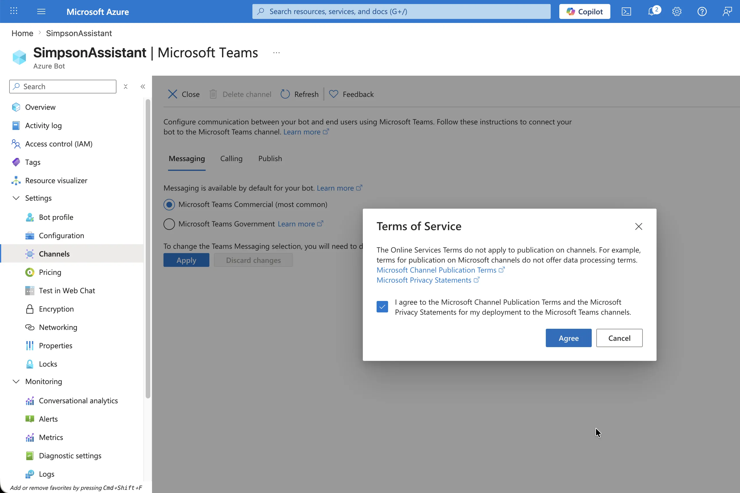Click the Resource visualizer icon

click(x=16, y=181)
